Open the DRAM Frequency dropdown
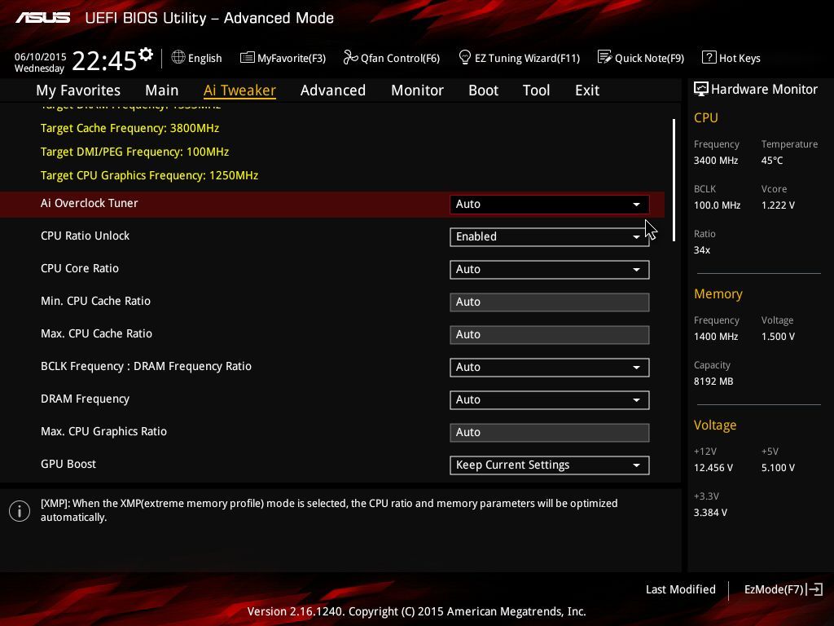This screenshot has height=626, width=834. tap(550, 399)
